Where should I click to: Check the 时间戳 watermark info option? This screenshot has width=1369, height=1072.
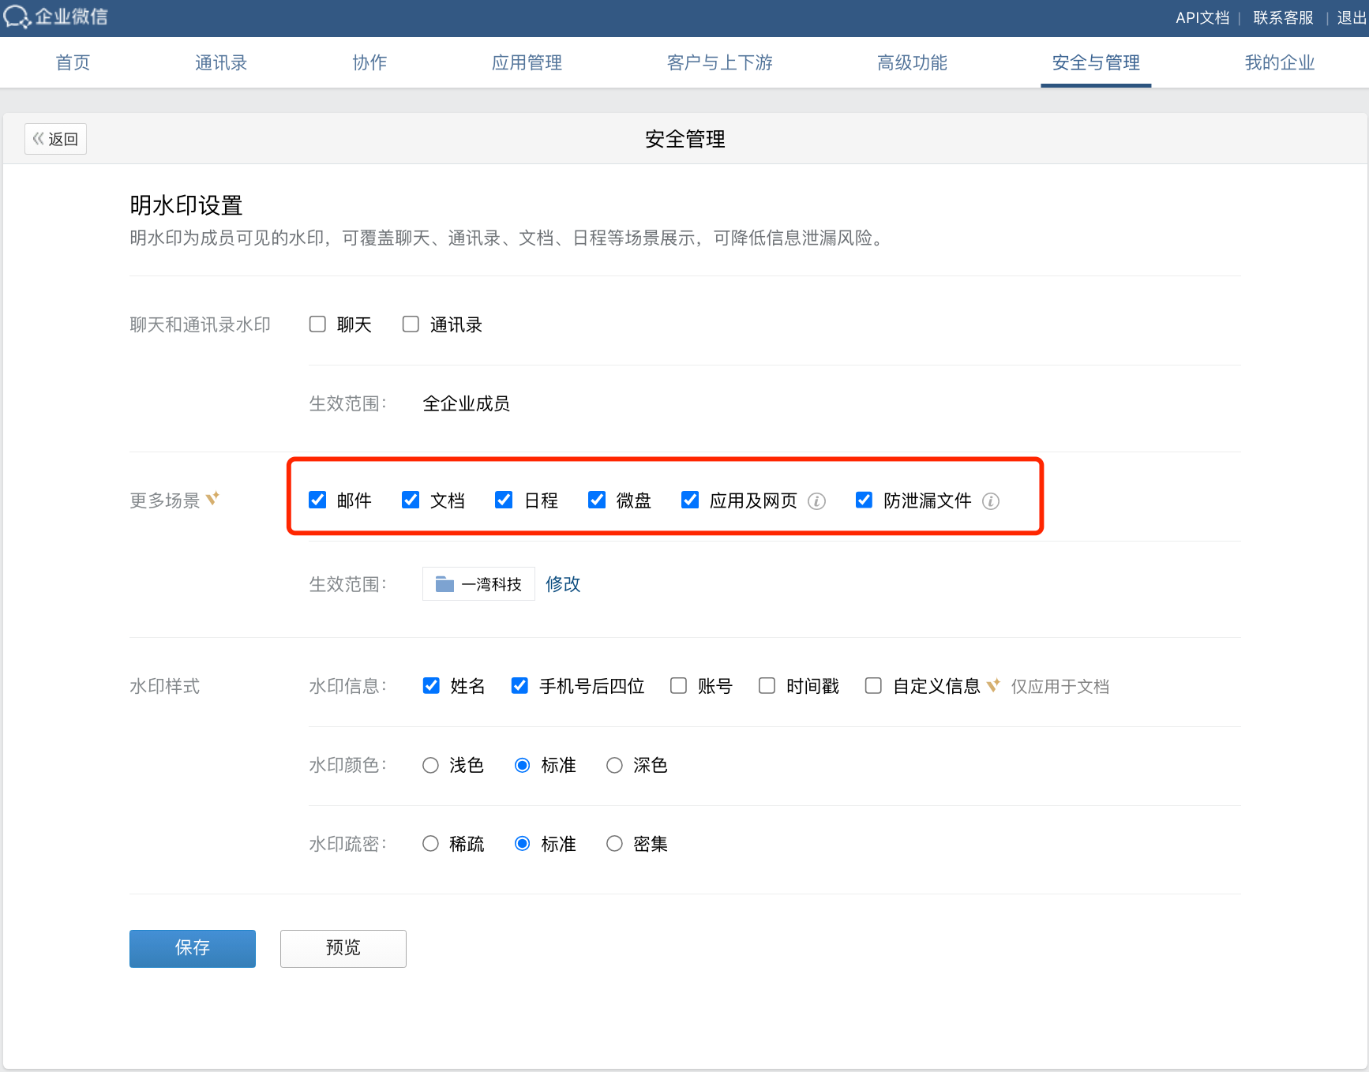pyautogui.click(x=767, y=685)
